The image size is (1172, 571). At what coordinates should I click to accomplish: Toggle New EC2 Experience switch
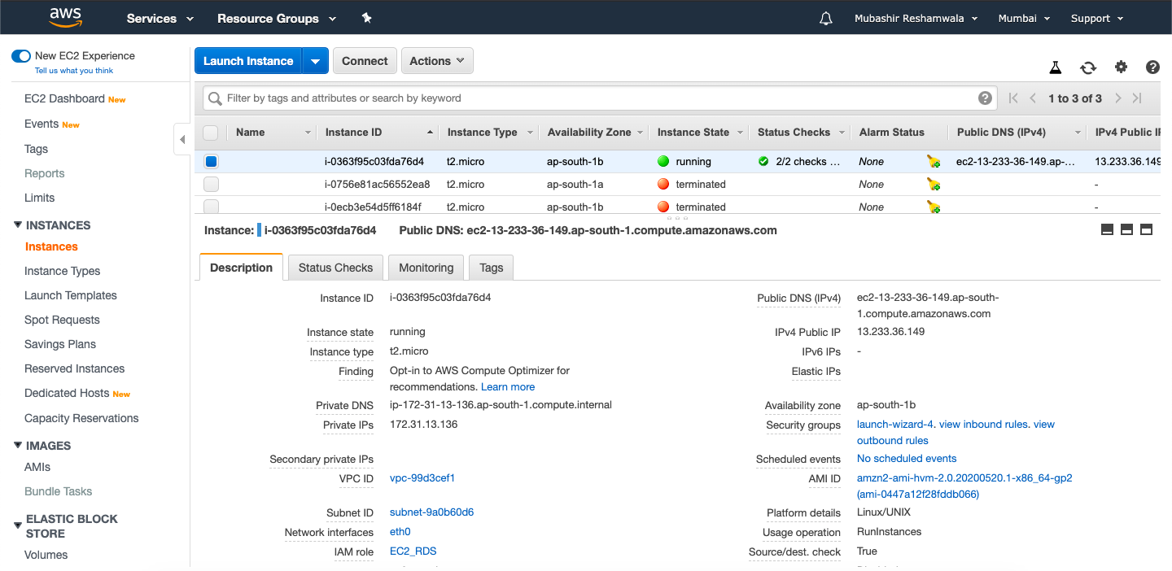[x=21, y=56]
